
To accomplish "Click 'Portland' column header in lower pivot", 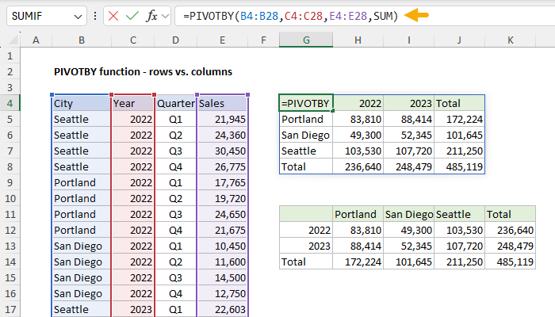I will pos(358,215).
